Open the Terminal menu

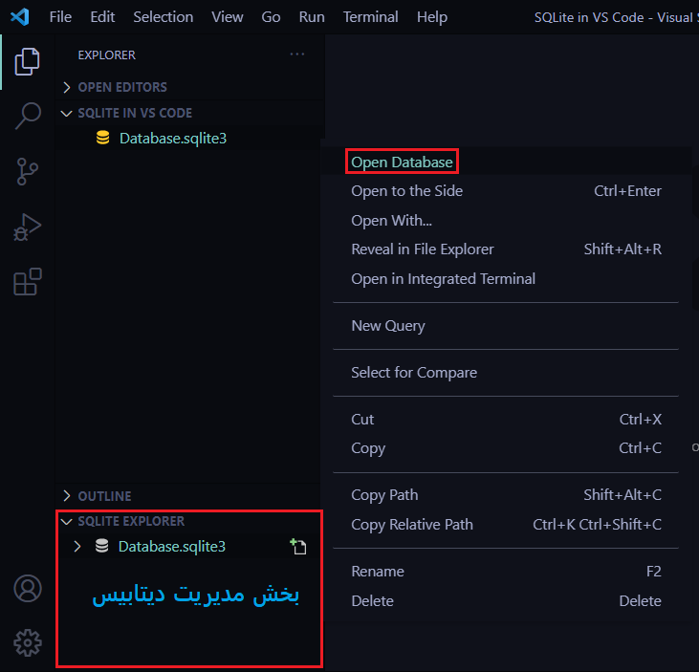click(370, 17)
